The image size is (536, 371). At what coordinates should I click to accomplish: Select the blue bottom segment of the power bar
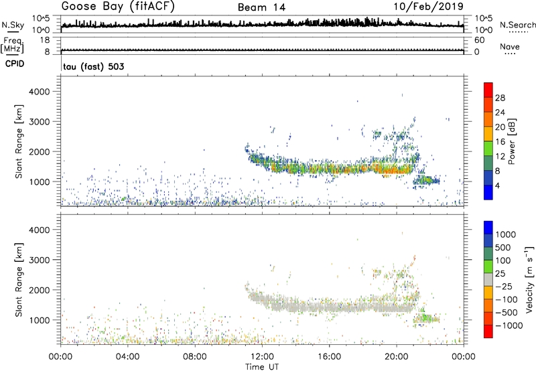(488, 192)
